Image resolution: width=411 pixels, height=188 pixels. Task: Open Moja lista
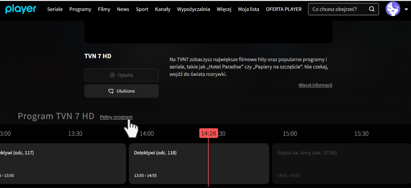[248, 9]
